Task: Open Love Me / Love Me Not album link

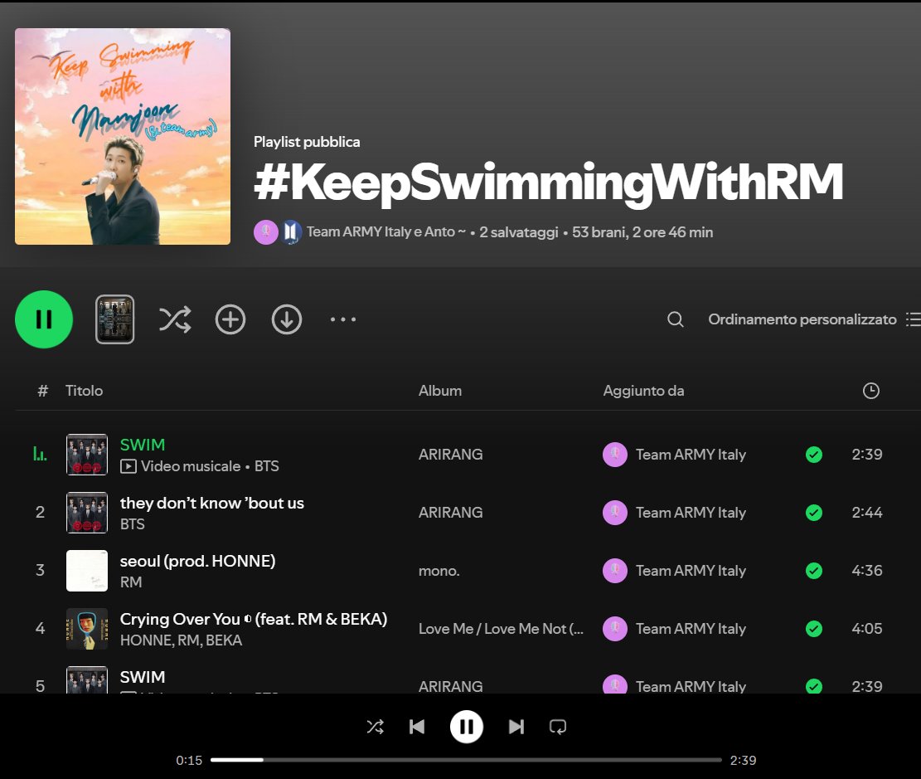Action: click(x=501, y=629)
